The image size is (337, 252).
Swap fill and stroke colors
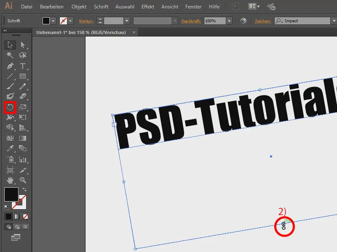point(24,190)
